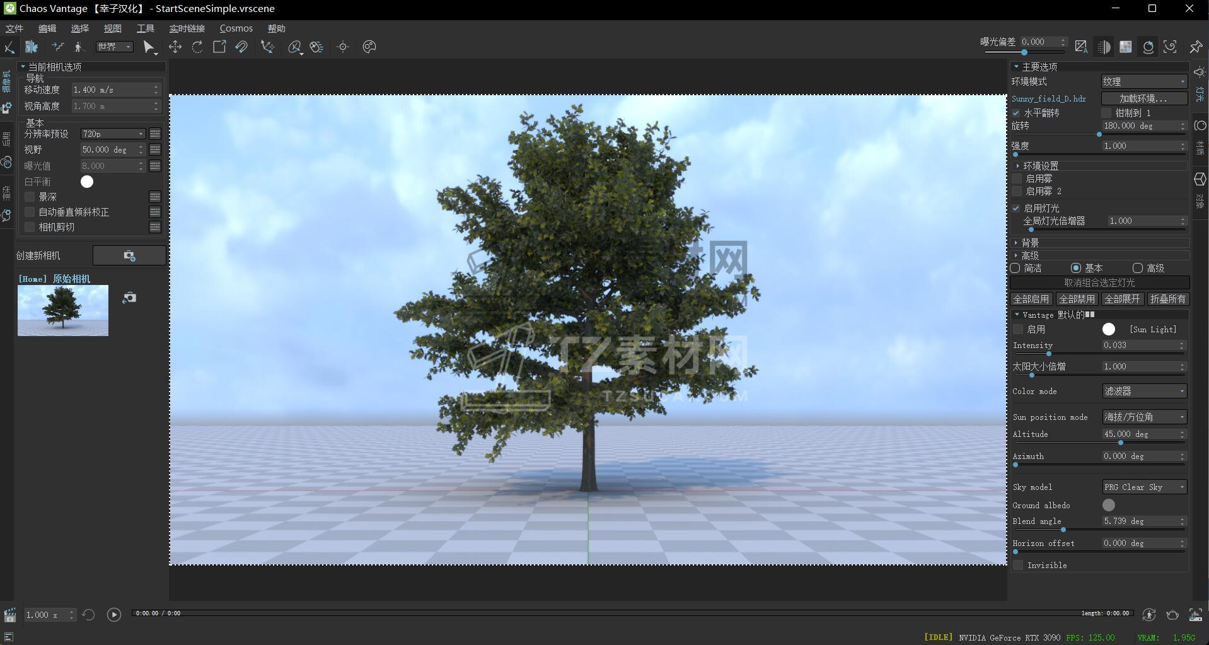
Task: Enable the 景深 checkbox
Action: (30, 197)
